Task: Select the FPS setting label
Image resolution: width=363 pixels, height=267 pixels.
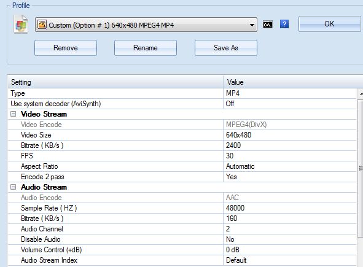Action: point(27,156)
